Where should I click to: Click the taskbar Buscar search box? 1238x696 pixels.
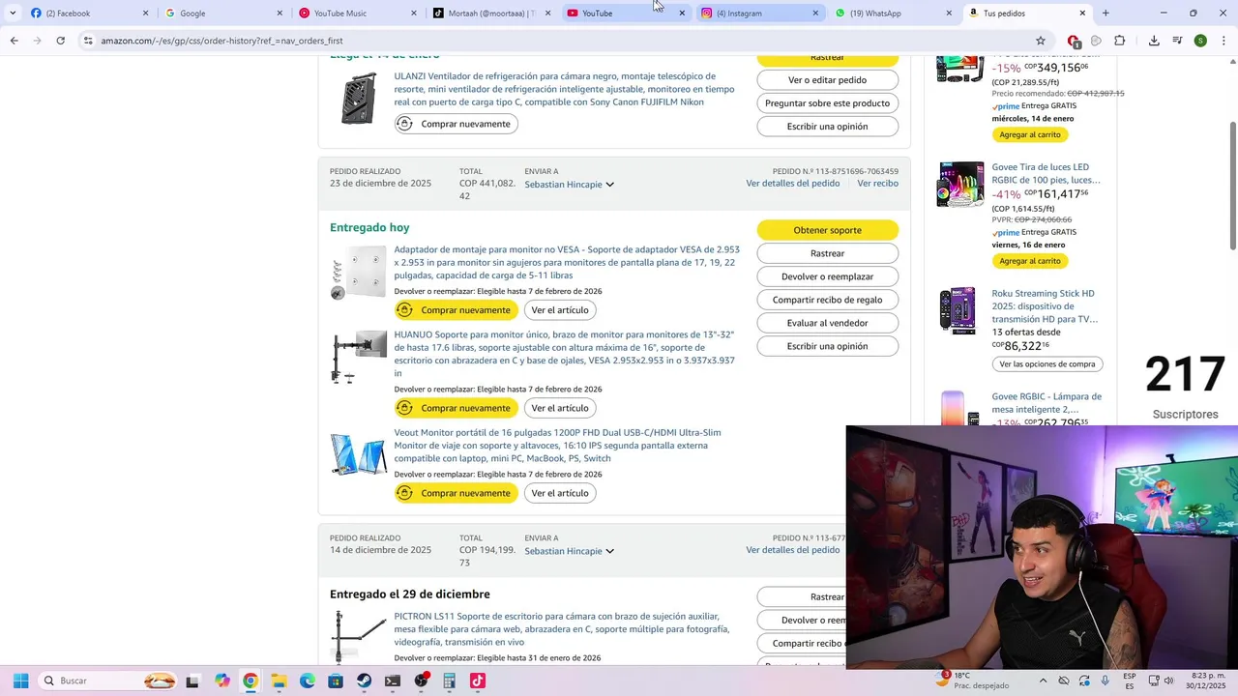click(x=108, y=681)
